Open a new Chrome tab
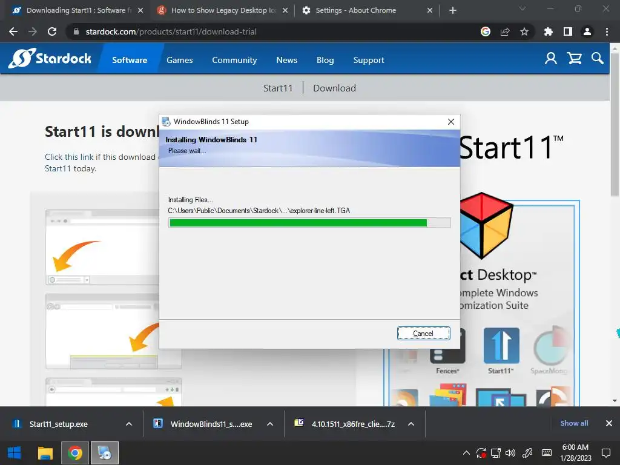620x465 pixels. click(x=453, y=10)
